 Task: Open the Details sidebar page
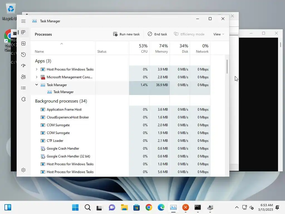[23, 88]
